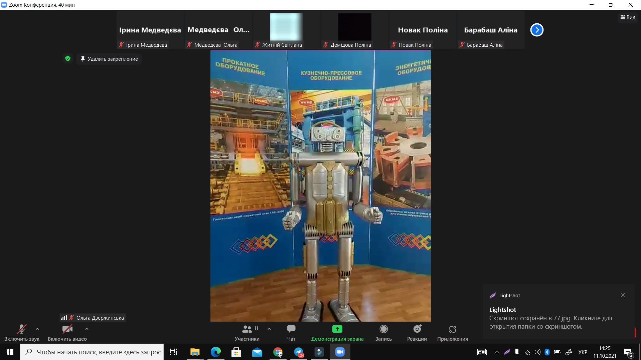Open the News and interests tray icon
641x360 pixels.
tap(482, 352)
